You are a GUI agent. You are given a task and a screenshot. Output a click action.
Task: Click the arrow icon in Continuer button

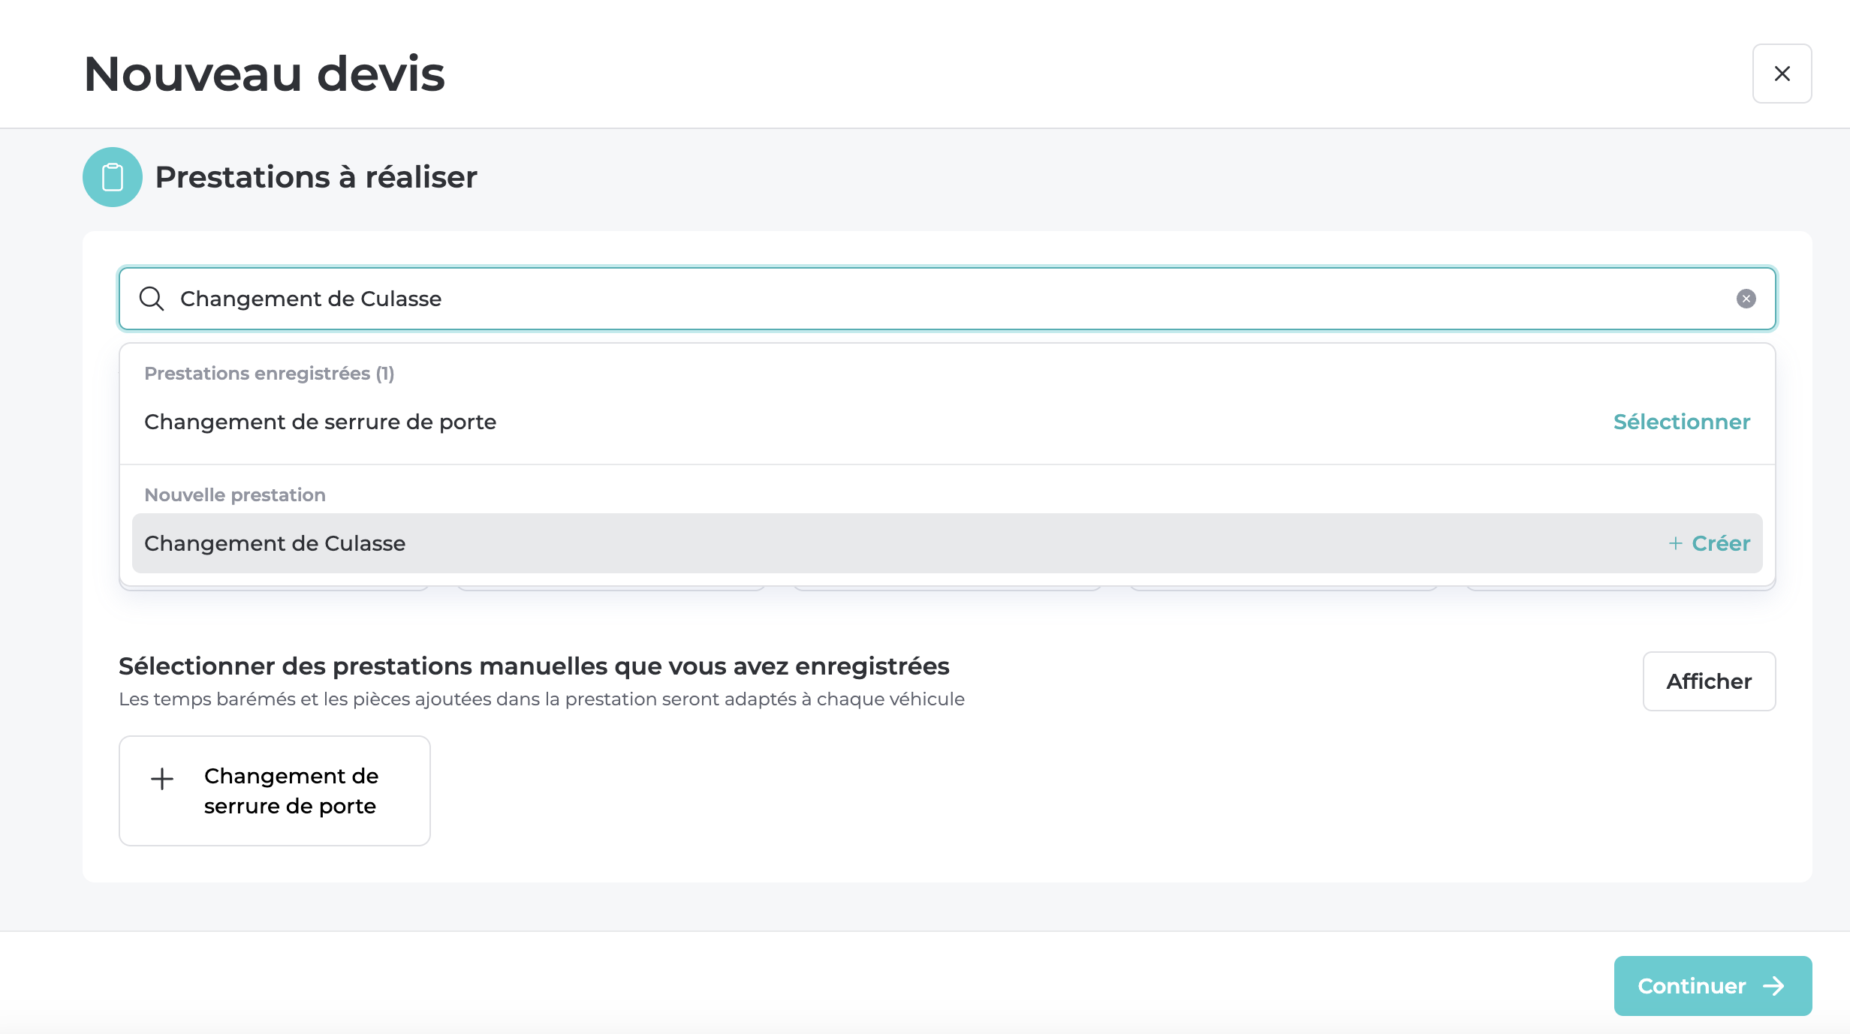(x=1774, y=986)
